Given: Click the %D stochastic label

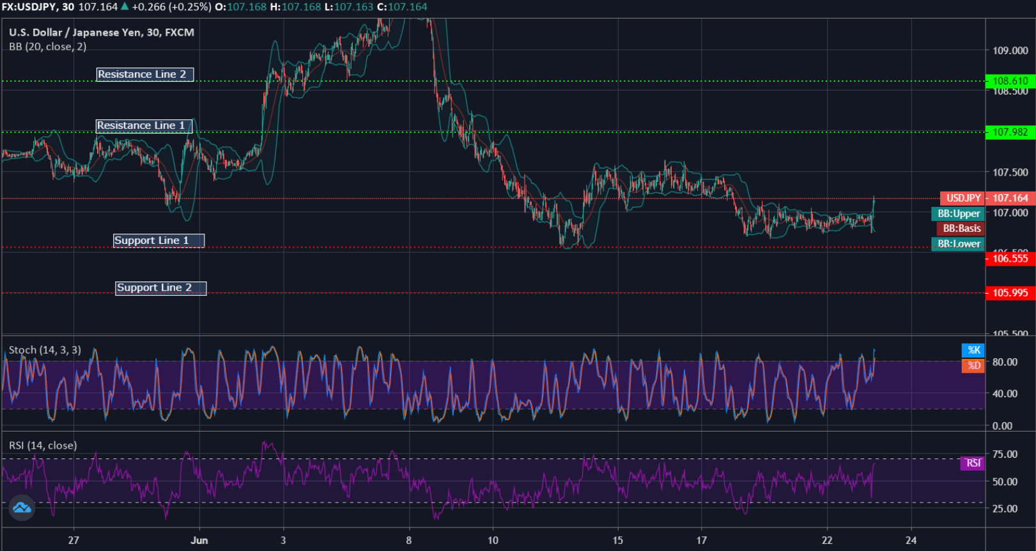Looking at the screenshot, I should click(973, 366).
